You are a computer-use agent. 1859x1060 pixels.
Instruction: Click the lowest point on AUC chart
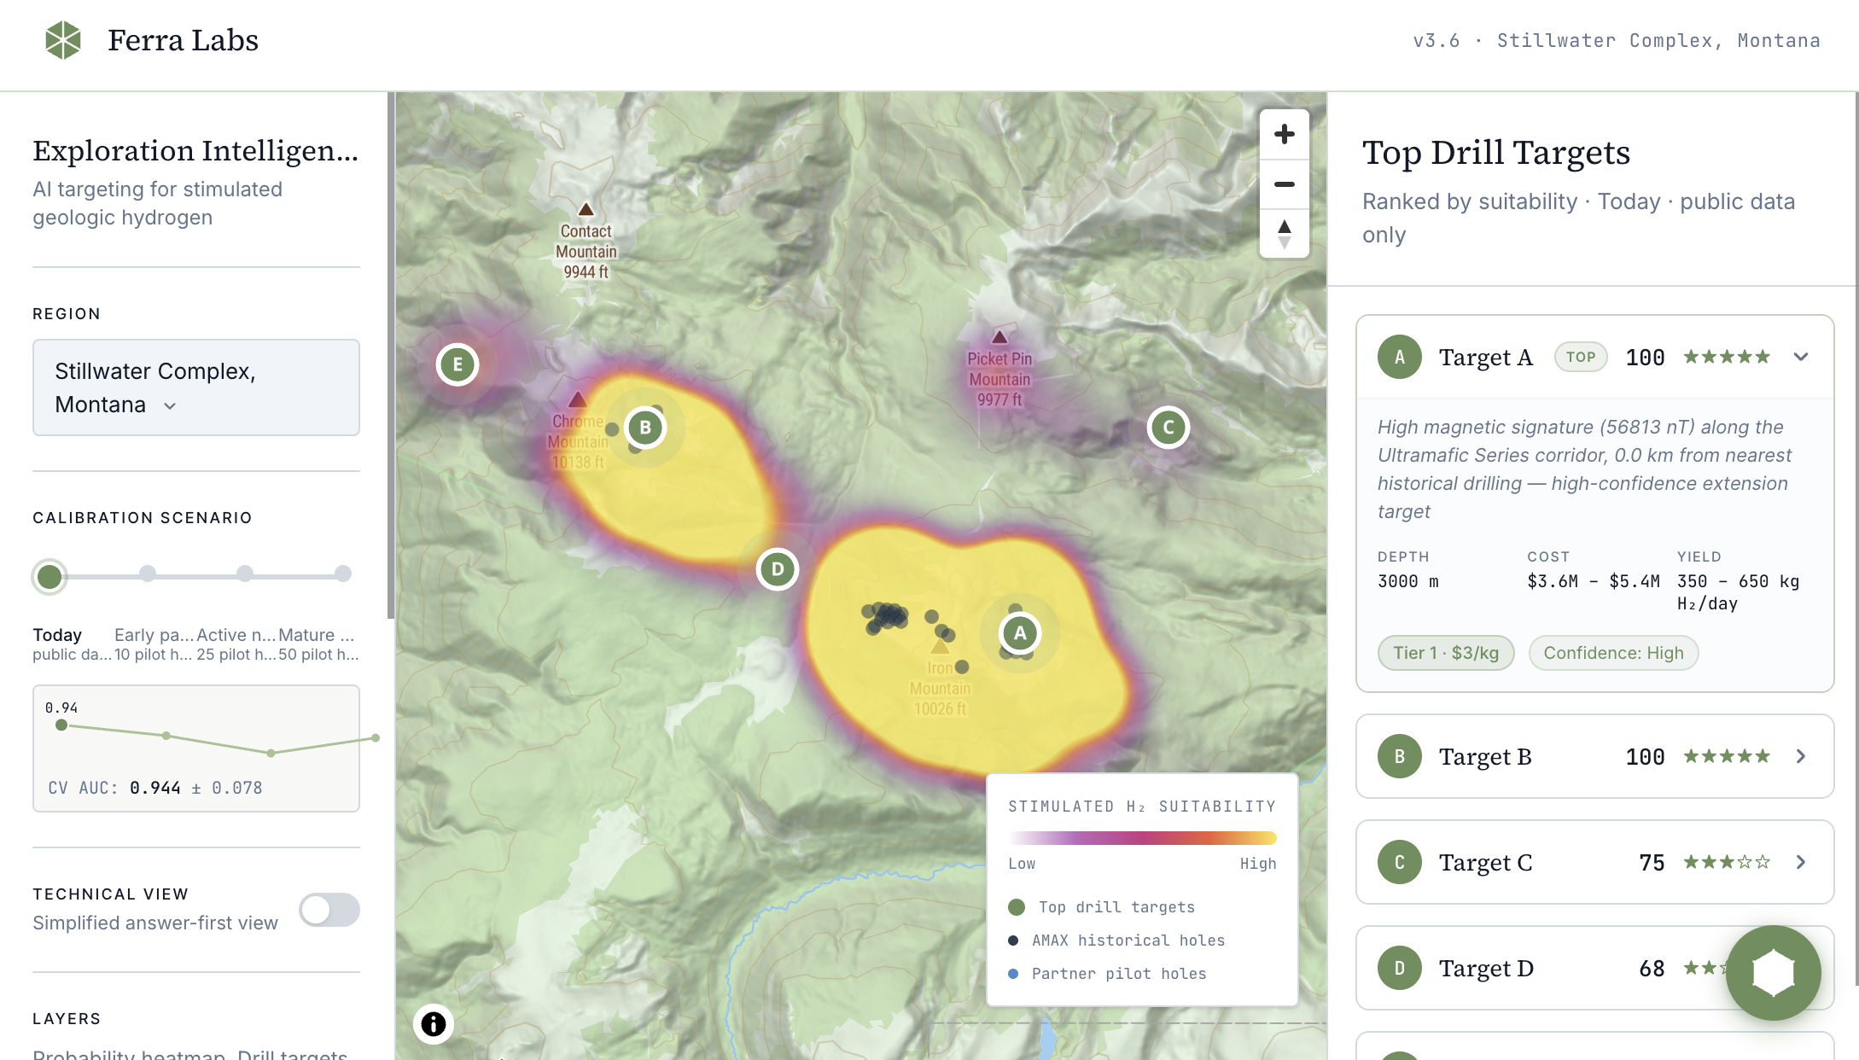click(x=271, y=753)
